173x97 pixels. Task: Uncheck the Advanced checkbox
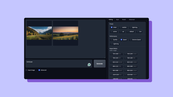click(39, 70)
